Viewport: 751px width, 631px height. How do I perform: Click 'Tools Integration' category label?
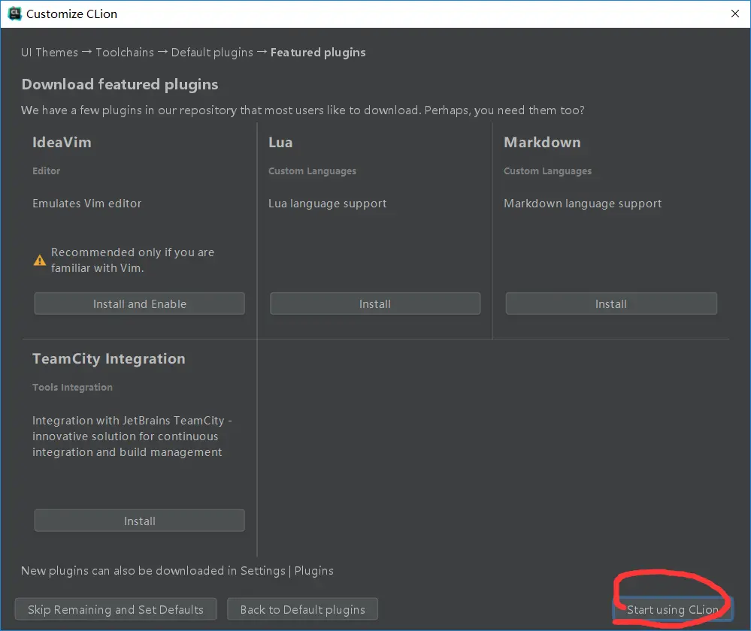point(72,388)
